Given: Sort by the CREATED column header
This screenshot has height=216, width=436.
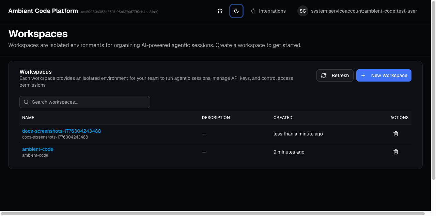Looking at the screenshot, I should (x=283, y=117).
